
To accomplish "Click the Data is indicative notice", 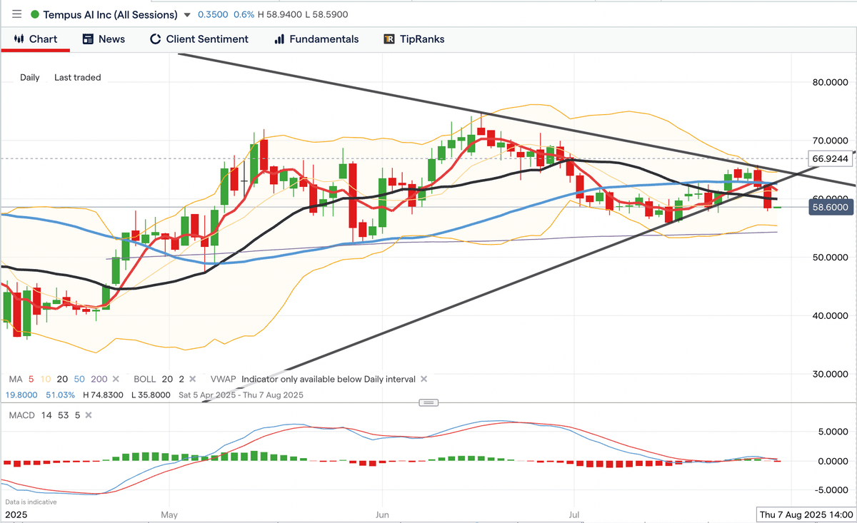I will pos(31,502).
